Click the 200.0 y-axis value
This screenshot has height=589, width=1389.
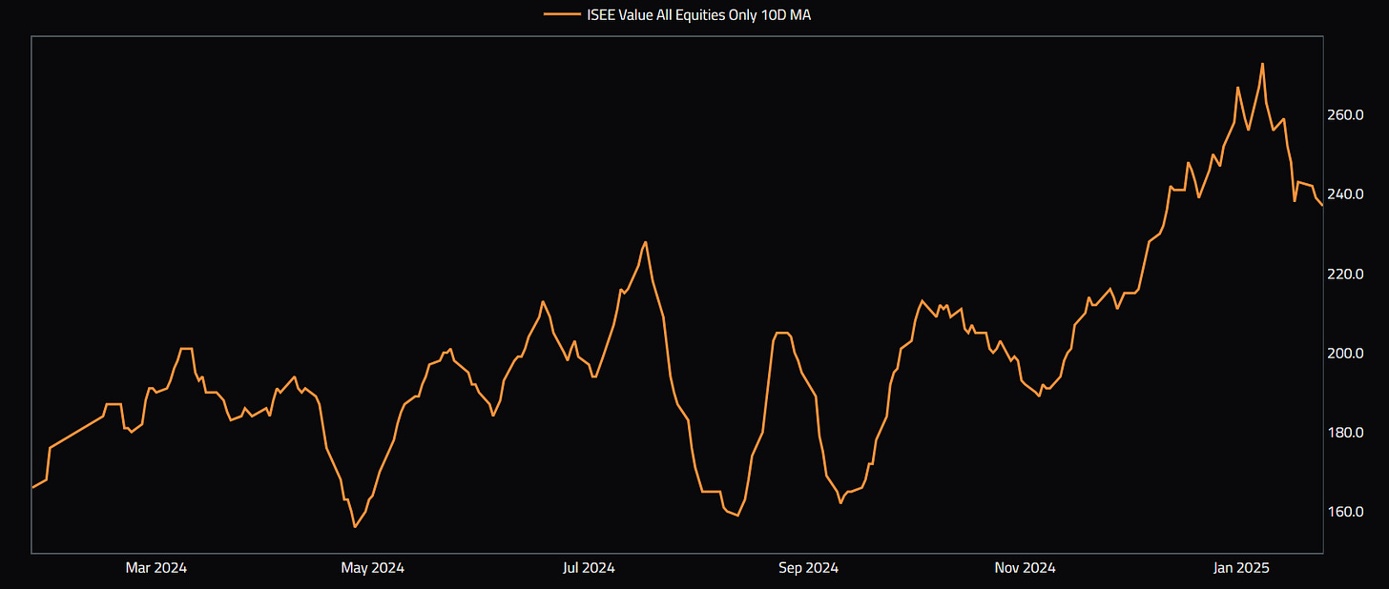(x=1347, y=354)
